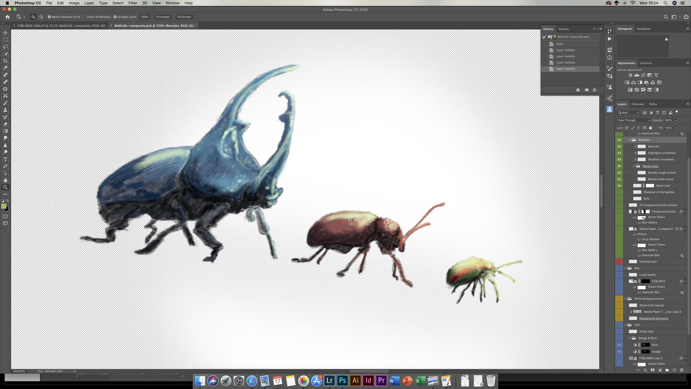
Task: Select the Hand tool
Action: (x=5, y=180)
